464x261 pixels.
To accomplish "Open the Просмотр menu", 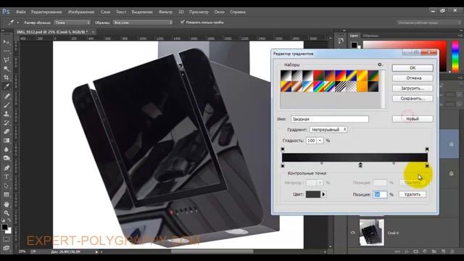I will [x=199, y=12].
